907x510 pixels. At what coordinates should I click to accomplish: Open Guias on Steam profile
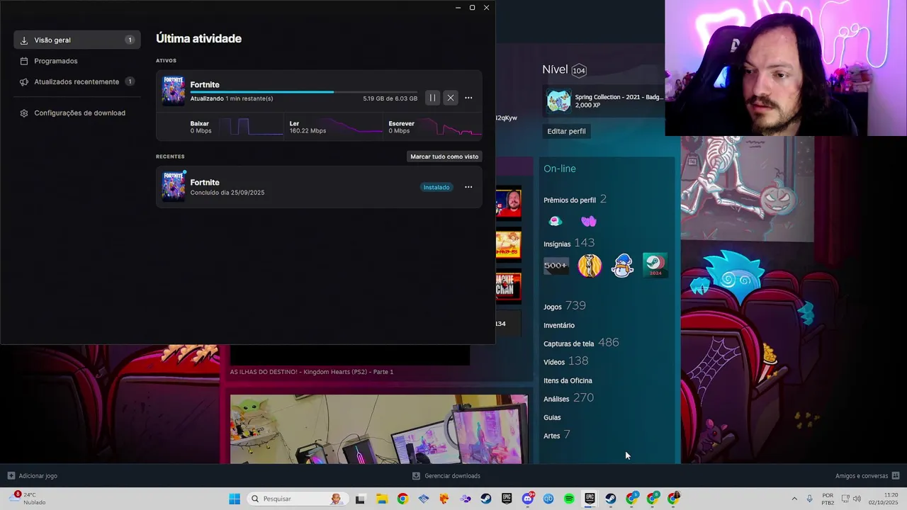point(552,417)
